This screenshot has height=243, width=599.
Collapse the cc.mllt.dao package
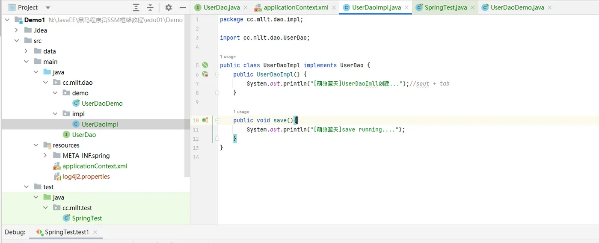[45, 82]
